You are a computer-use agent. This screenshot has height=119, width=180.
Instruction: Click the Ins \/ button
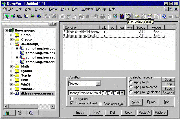(x=96, y=113)
